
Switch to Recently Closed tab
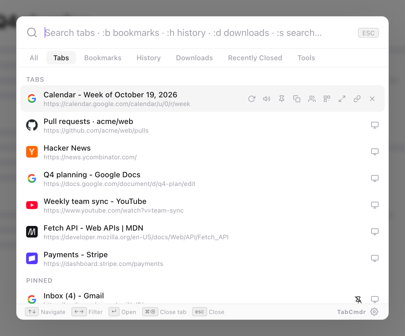(x=255, y=58)
